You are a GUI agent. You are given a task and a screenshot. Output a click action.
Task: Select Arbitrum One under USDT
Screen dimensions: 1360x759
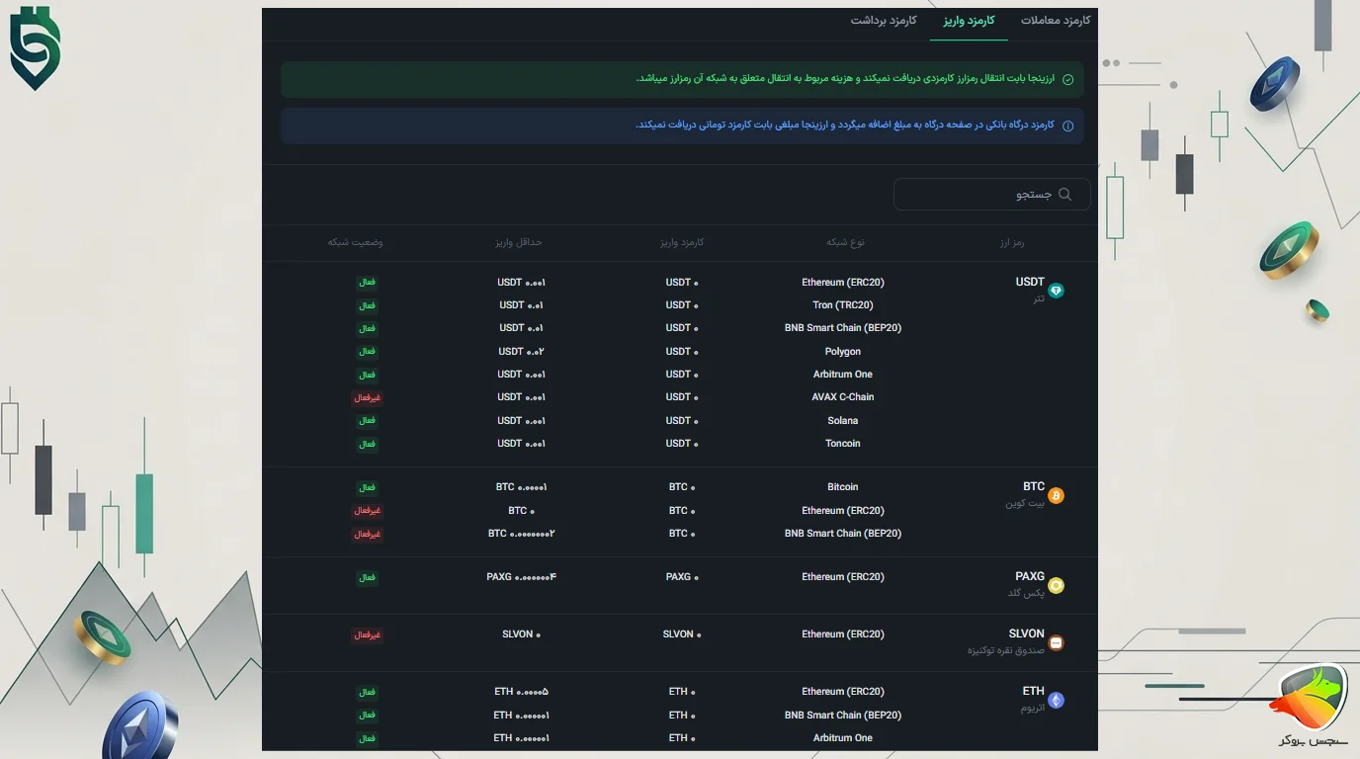[843, 375]
